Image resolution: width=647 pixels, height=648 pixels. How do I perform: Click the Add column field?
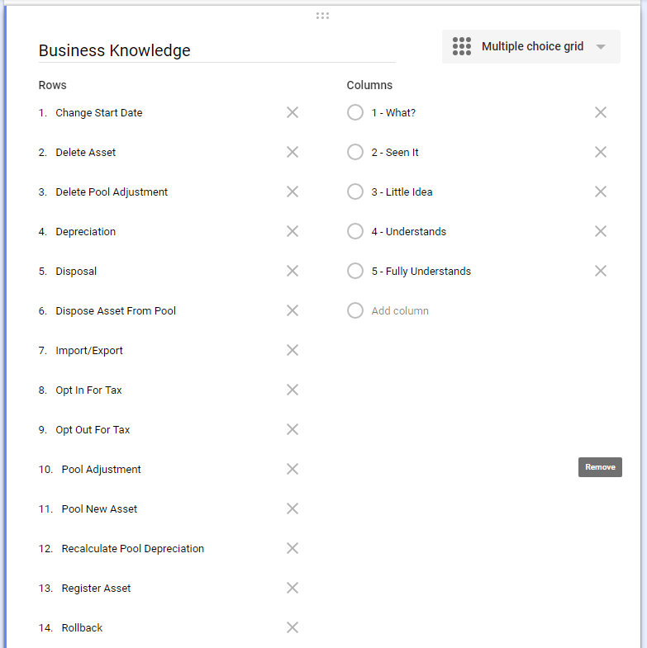tap(400, 310)
